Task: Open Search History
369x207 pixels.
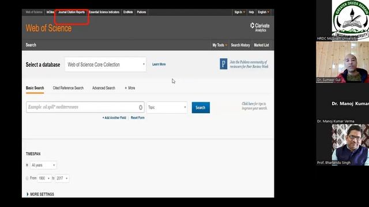Action: pos(240,45)
